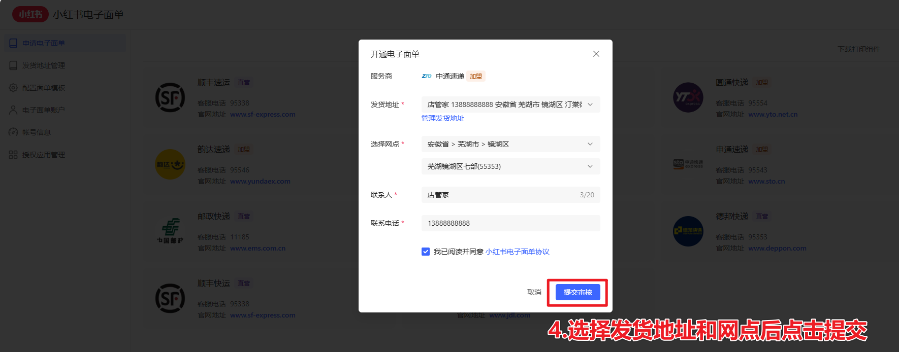This screenshot has height=352, width=899.
Task: Close the 开通电子面单 dialog
Action: [596, 54]
